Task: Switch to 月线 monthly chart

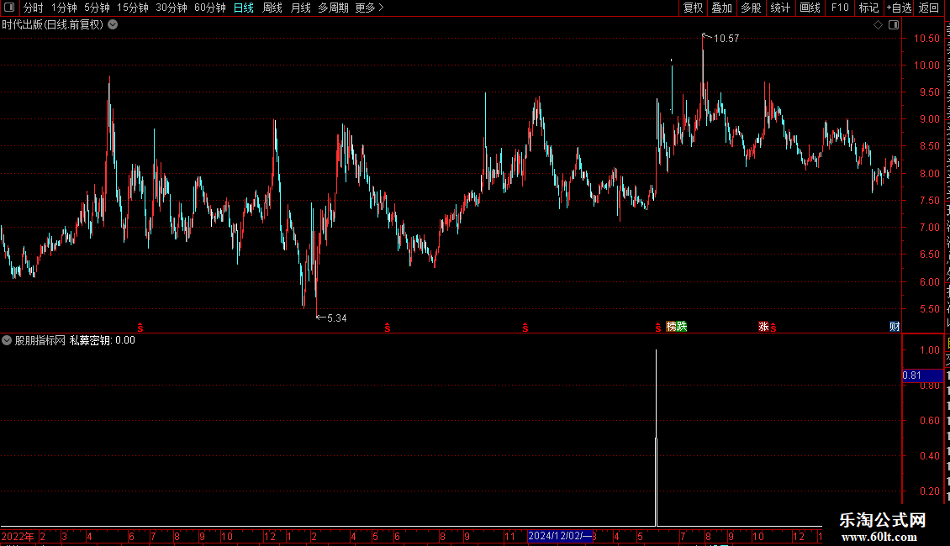Action: [x=300, y=8]
